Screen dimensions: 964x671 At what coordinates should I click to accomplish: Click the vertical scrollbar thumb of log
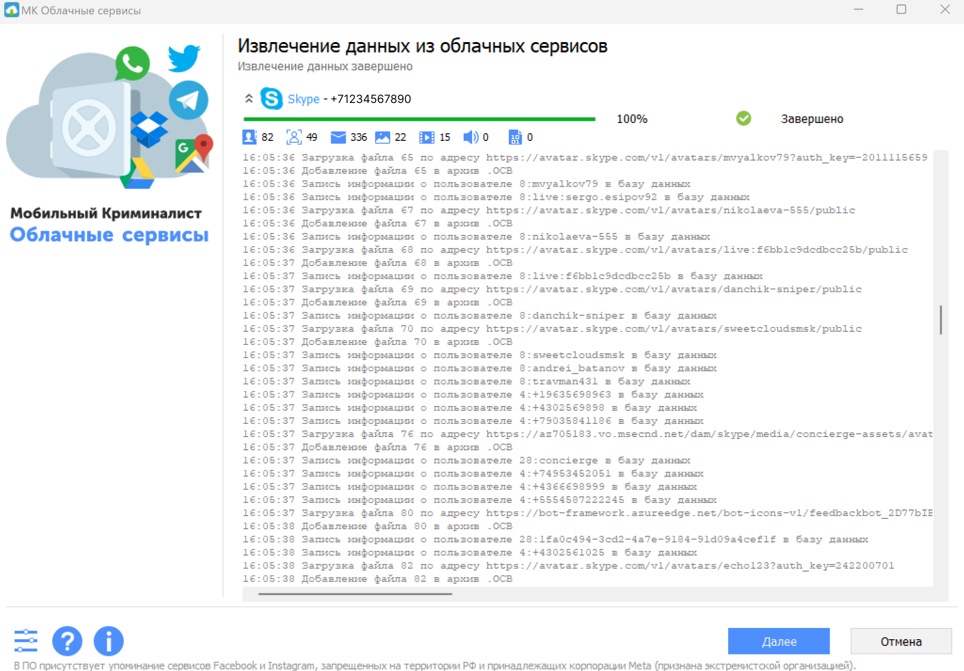pos(941,320)
